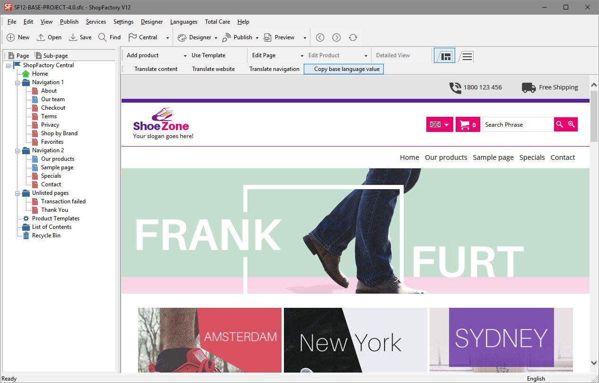This screenshot has height=383, width=599.
Task: Click the Preview eye icon
Action: (x=268, y=37)
